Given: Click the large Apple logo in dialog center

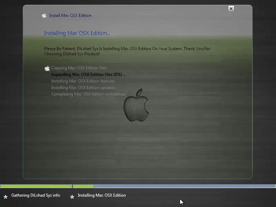Looking at the screenshot, I should pos(136,105).
